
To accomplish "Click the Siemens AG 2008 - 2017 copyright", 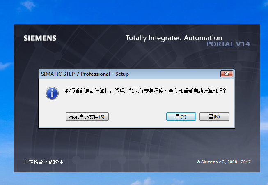I will [223, 162].
